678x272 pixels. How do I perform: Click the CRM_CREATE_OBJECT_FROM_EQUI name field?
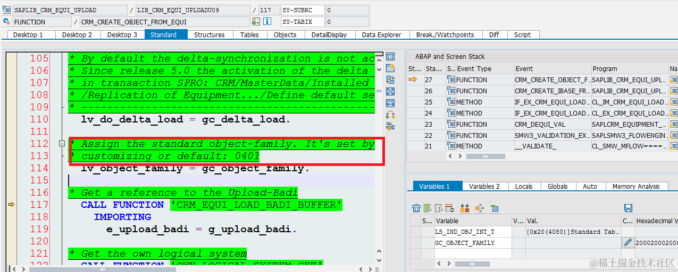pyautogui.click(x=164, y=22)
